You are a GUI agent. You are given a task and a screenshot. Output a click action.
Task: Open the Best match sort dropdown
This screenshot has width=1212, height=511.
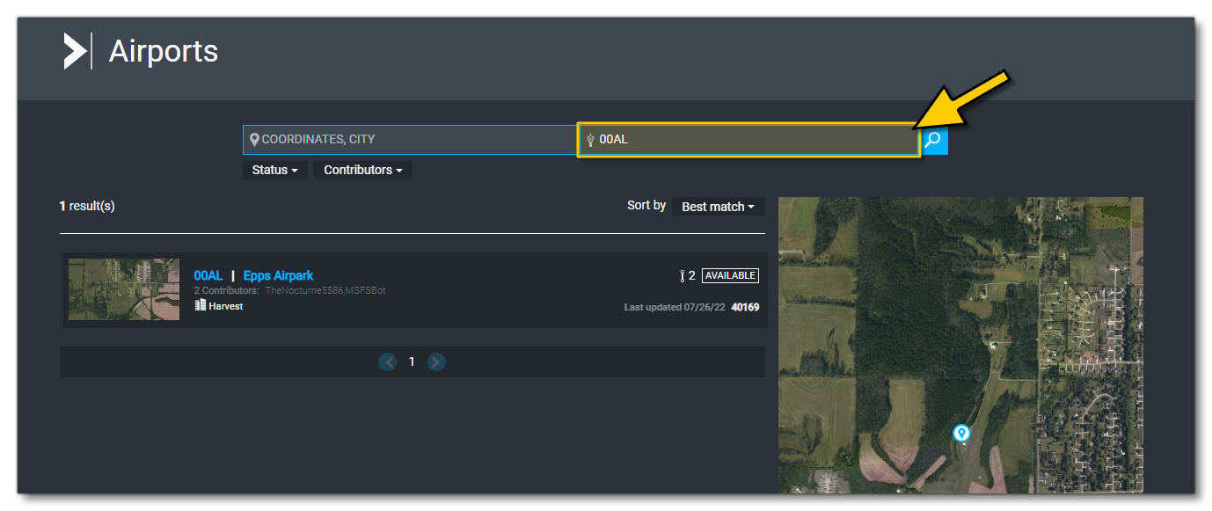point(718,206)
